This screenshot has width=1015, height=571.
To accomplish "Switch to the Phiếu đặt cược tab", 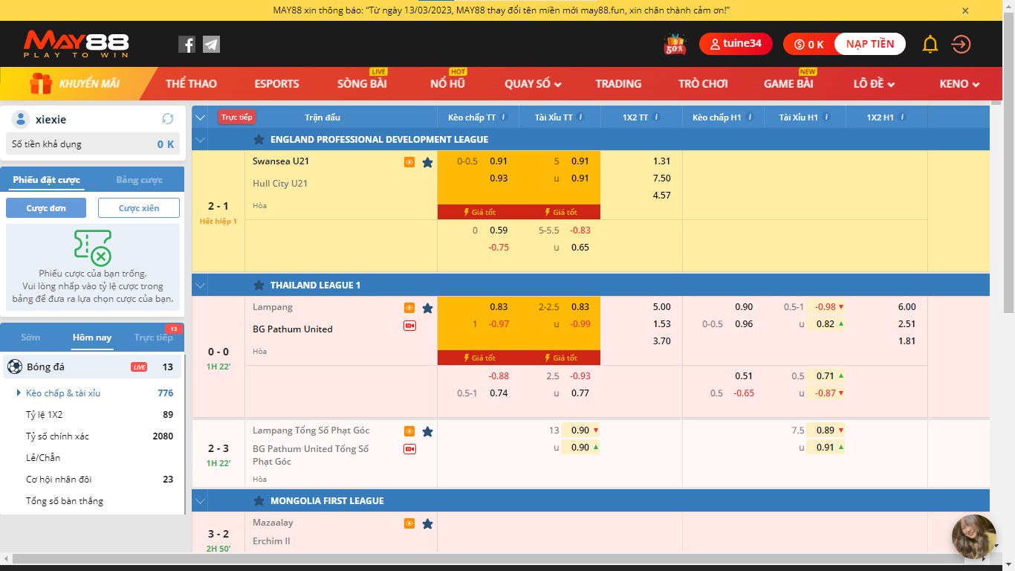I will coord(46,180).
